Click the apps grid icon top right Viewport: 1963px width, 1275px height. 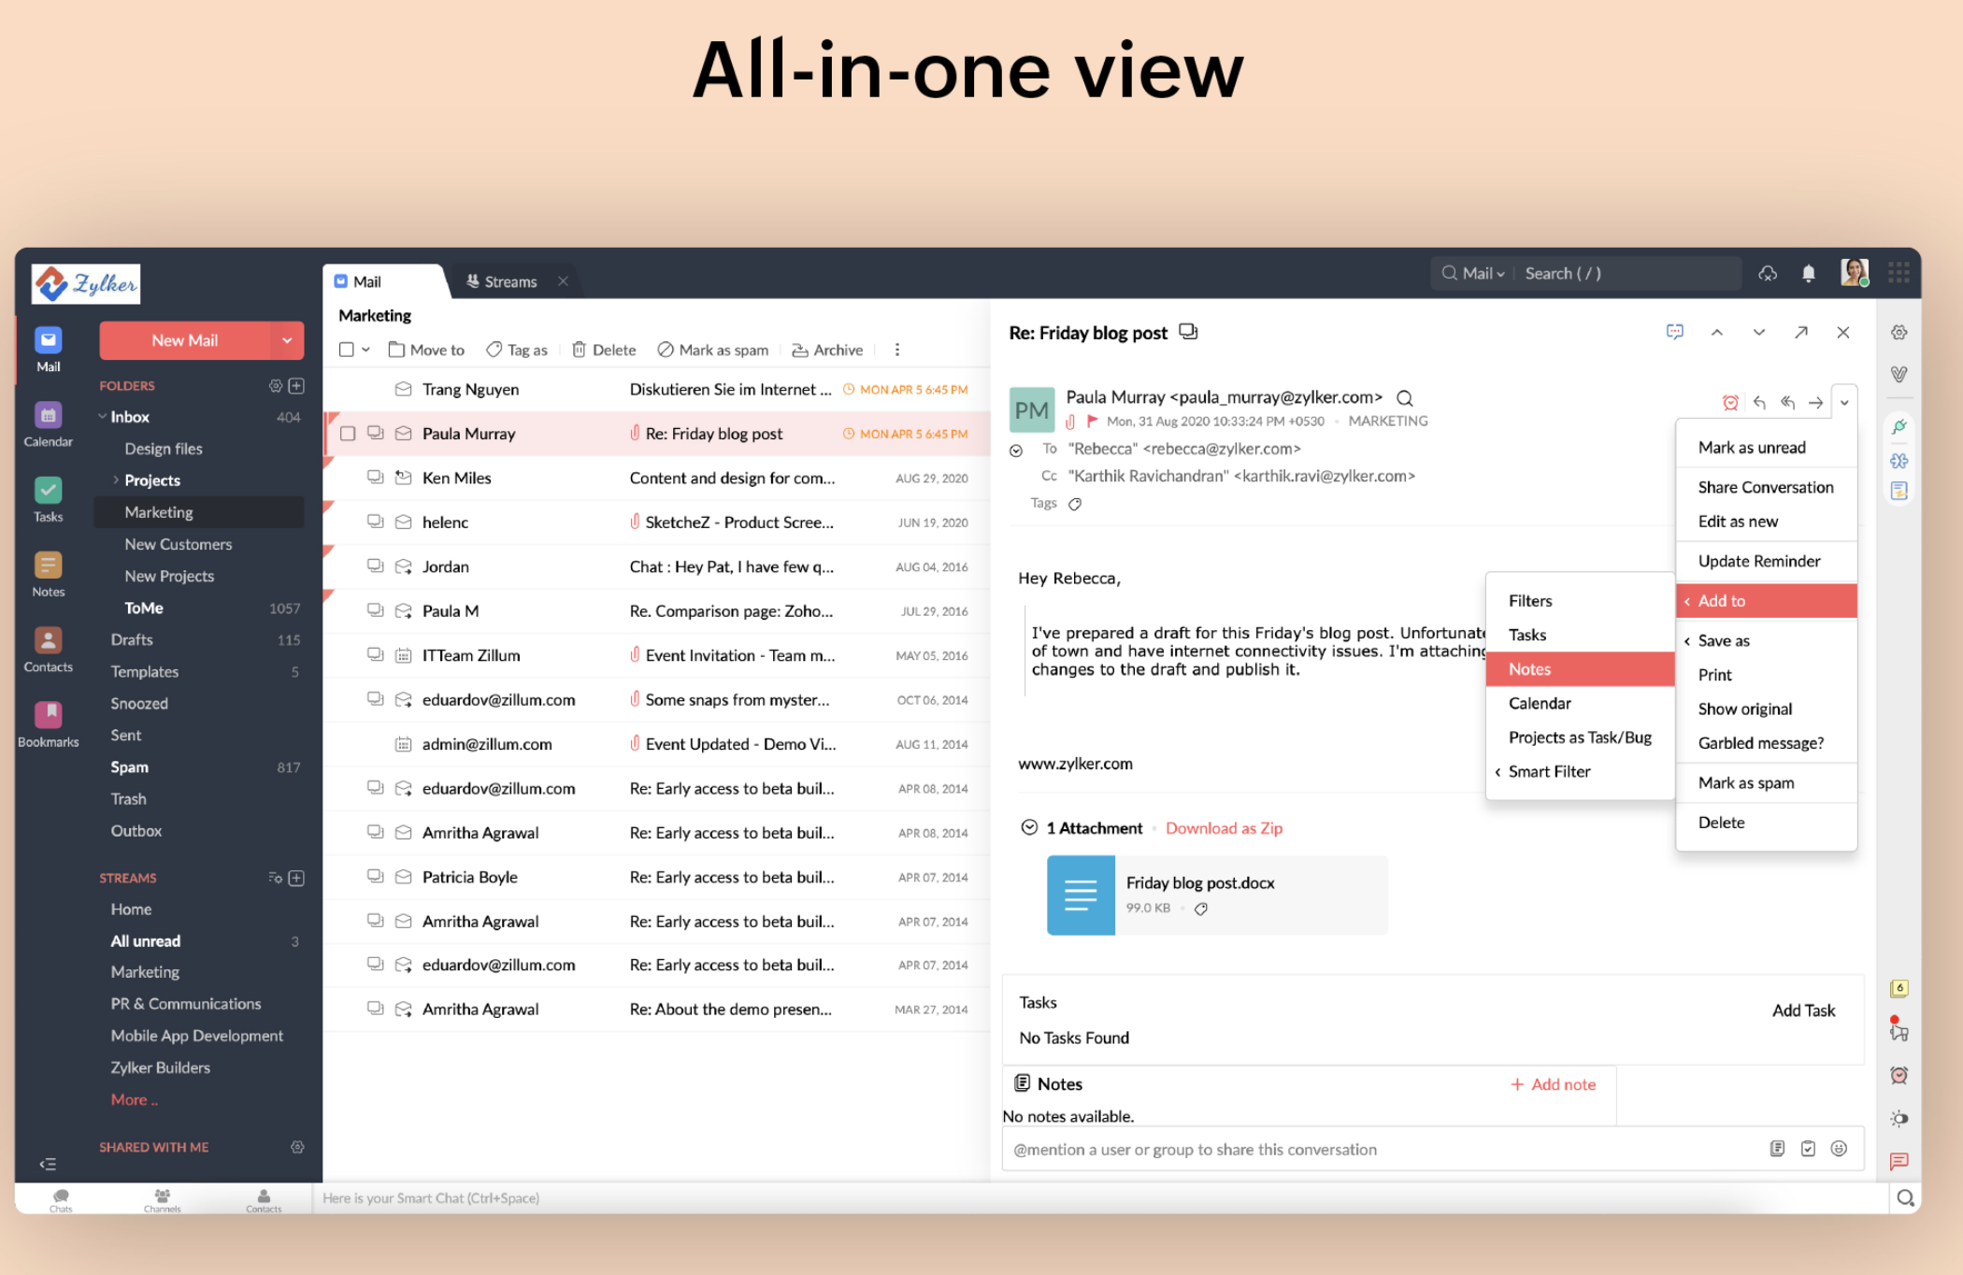pyautogui.click(x=1898, y=273)
